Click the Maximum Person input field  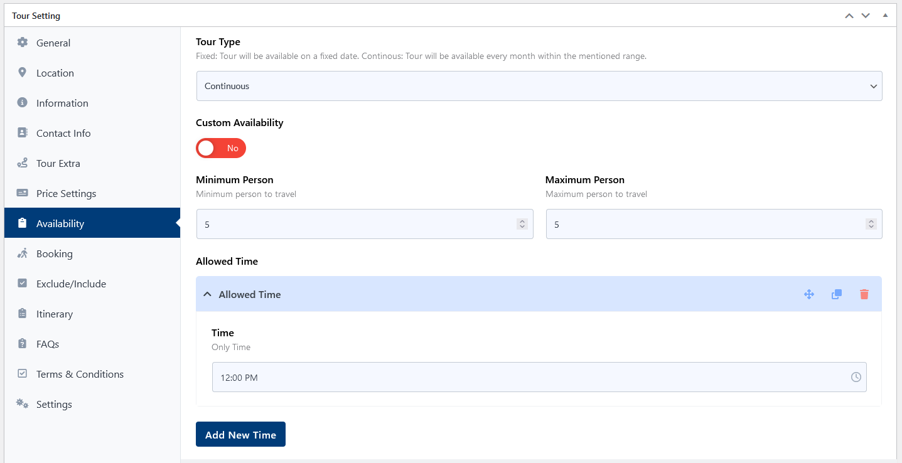pyautogui.click(x=703, y=224)
